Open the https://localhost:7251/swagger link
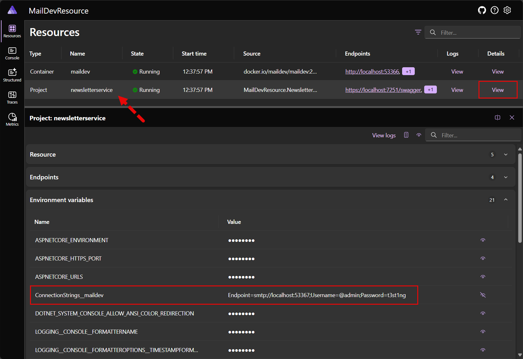 coord(383,90)
